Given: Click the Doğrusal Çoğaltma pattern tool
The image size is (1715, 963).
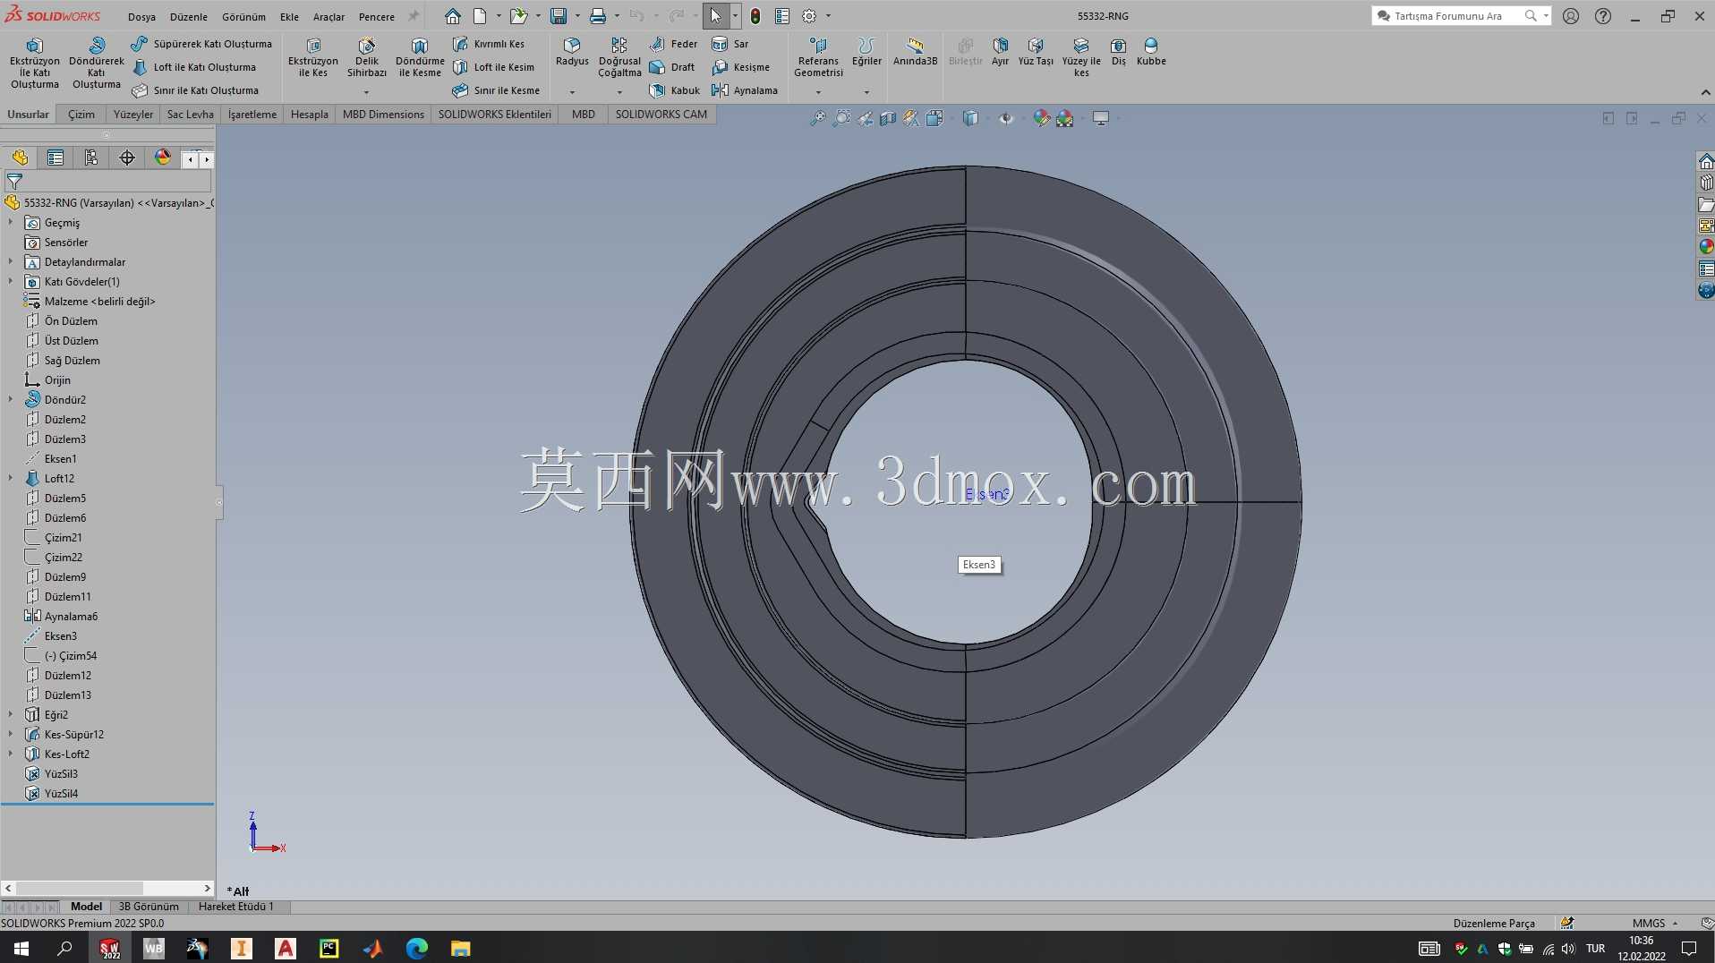Looking at the screenshot, I should point(619,57).
